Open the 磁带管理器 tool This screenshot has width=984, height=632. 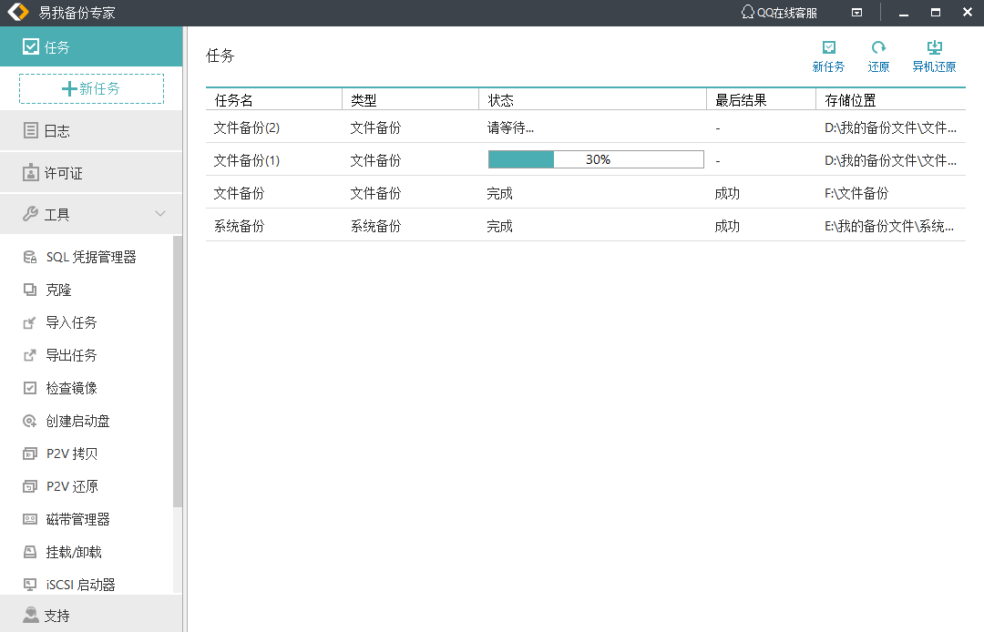[x=77, y=519]
